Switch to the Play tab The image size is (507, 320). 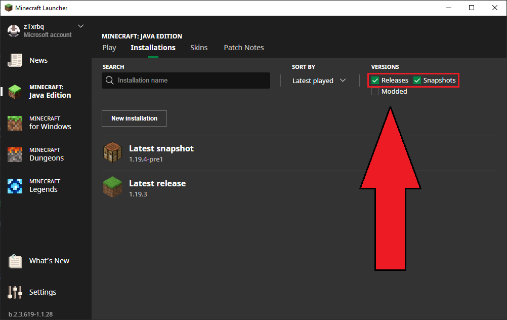109,48
